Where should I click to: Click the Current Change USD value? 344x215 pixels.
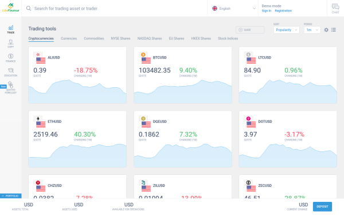303,205
